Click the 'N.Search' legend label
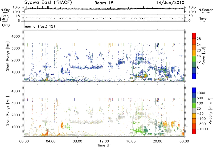This screenshot has width=213, height=147. coord(206,10)
